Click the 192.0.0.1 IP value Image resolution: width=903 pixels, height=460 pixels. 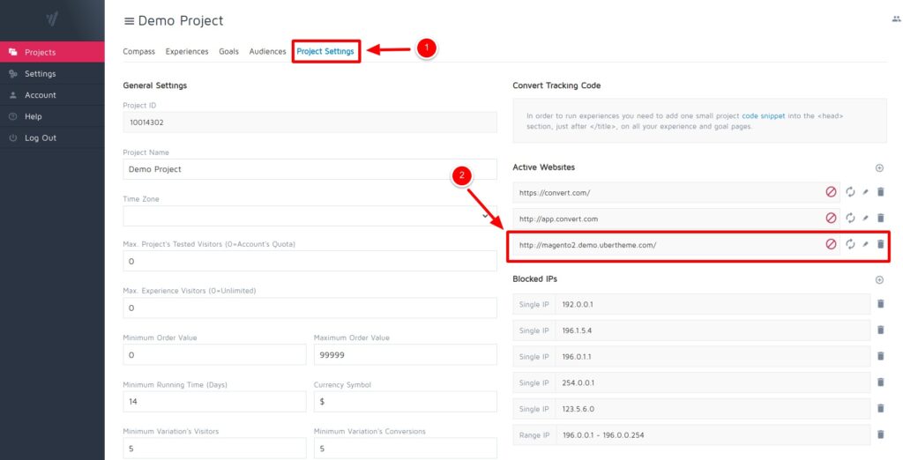[x=578, y=305]
